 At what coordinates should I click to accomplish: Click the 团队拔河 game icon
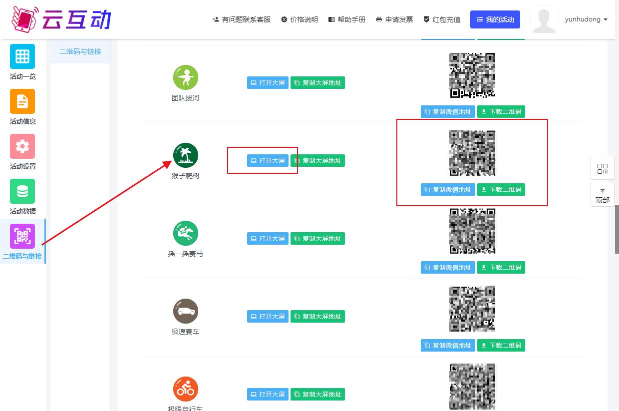click(186, 78)
